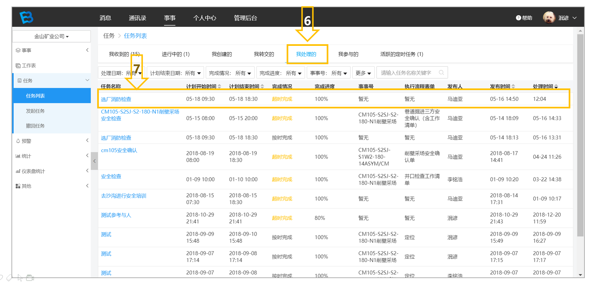Switch to 我创建的 tab
This screenshot has width=592, height=282.
(x=222, y=54)
